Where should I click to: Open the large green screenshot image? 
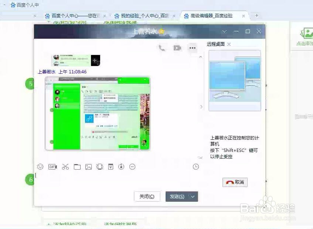98,114
